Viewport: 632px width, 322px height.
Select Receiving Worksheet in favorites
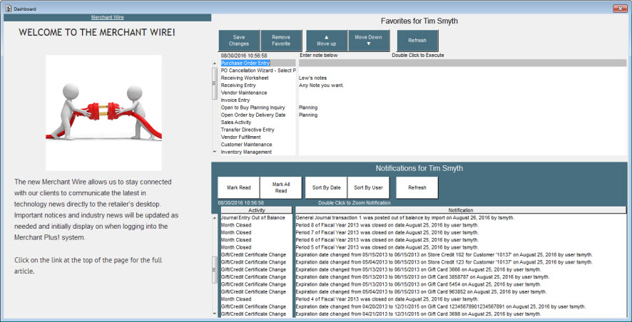click(245, 78)
